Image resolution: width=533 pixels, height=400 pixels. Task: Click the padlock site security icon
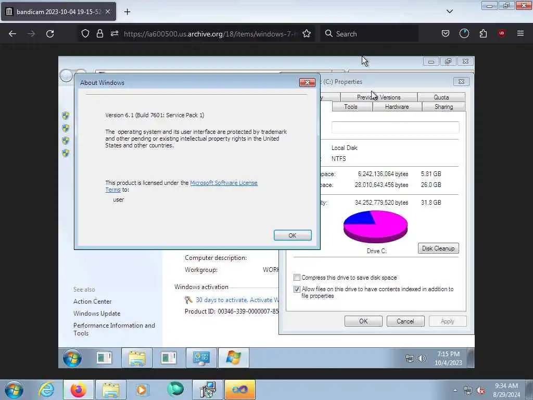coord(99,33)
